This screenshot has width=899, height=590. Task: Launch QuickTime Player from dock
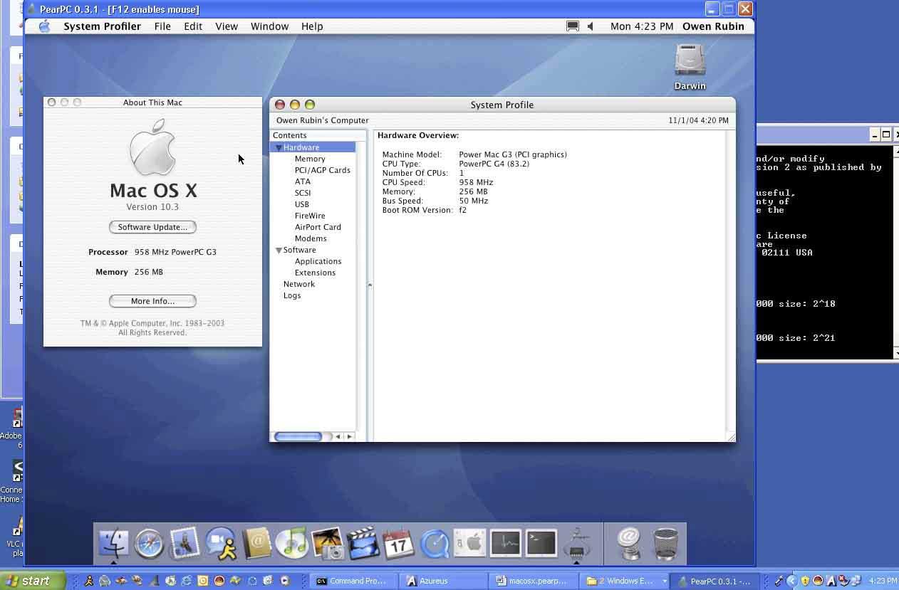(434, 544)
